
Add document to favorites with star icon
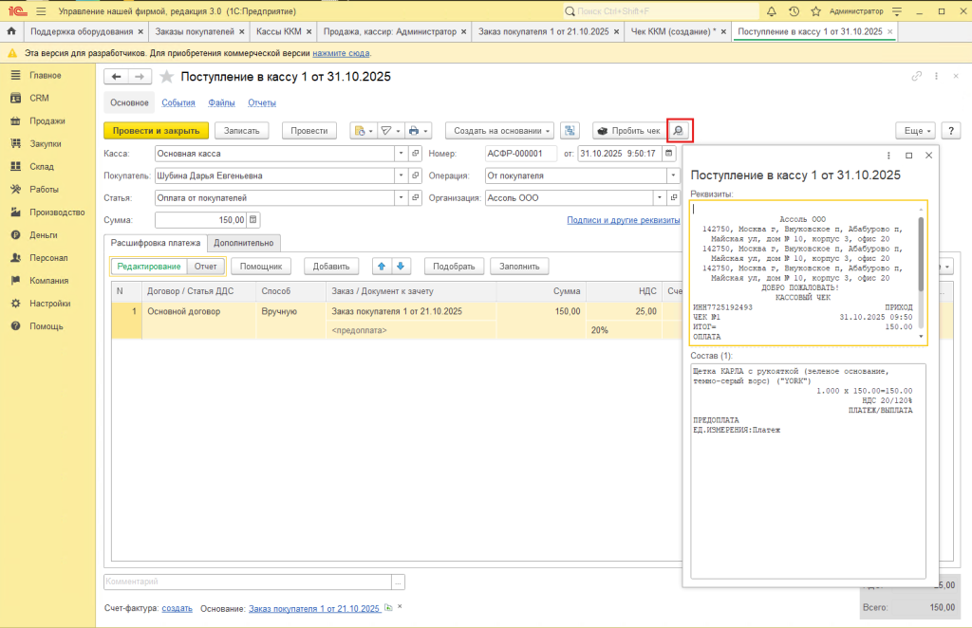[167, 77]
